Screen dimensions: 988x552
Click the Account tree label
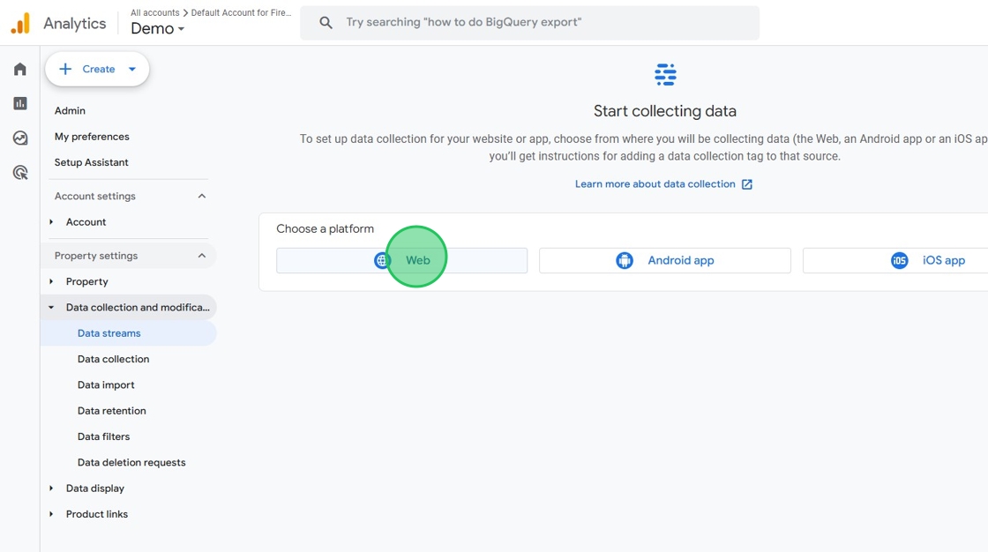(86, 222)
